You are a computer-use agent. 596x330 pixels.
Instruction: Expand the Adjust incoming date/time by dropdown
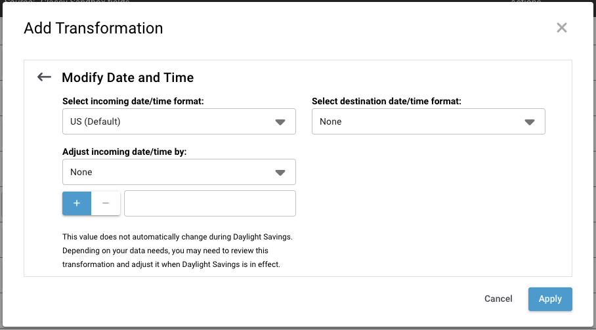coord(179,172)
